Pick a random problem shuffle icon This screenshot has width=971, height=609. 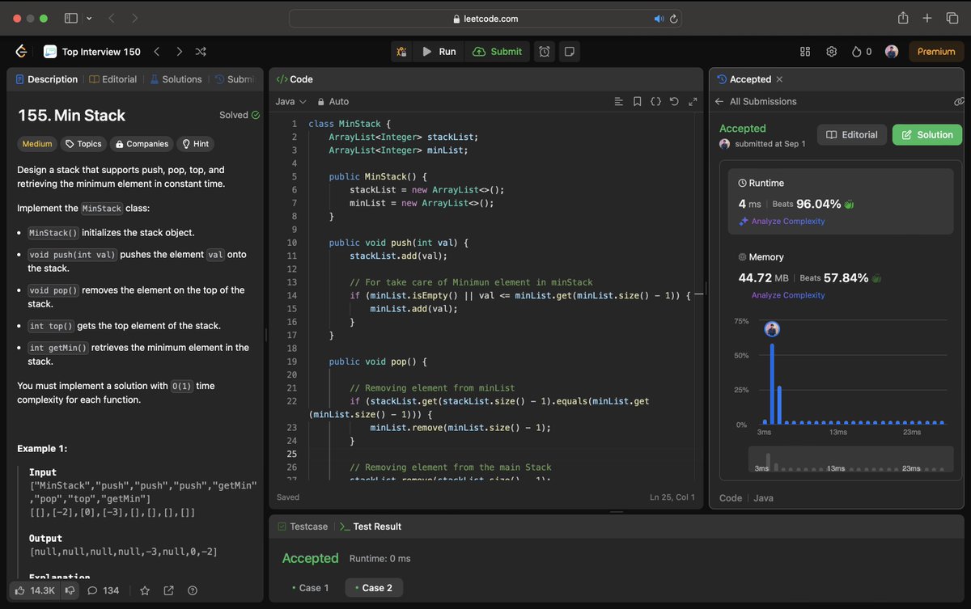(201, 51)
